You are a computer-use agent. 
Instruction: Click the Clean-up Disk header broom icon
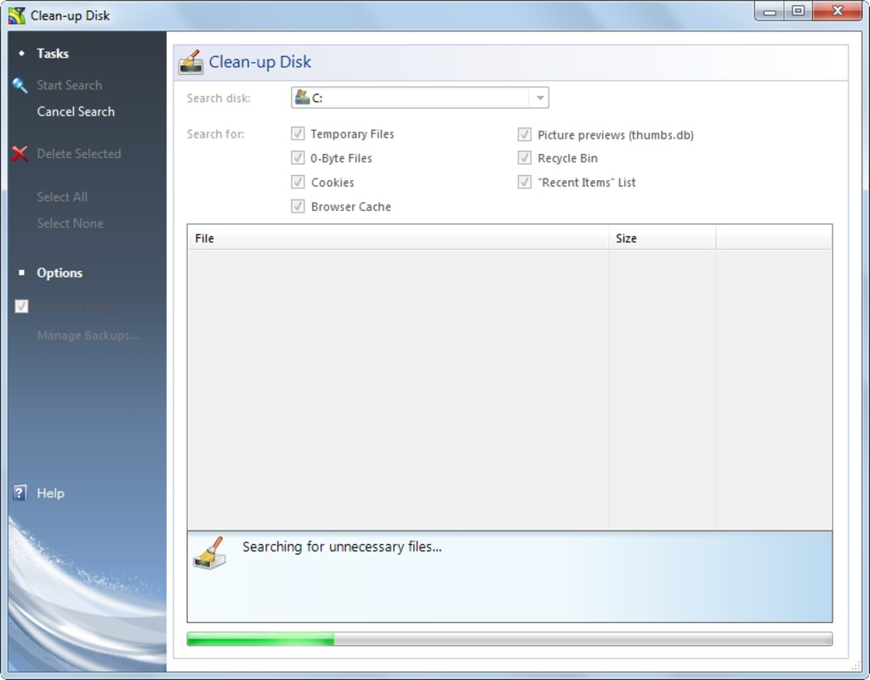[190, 61]
